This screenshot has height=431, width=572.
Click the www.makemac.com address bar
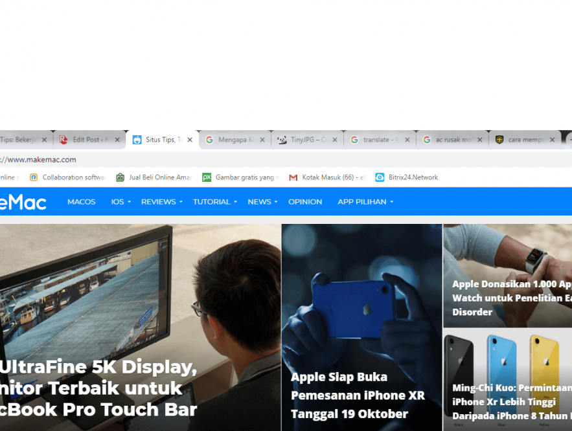pyautogui.click(x=286, y=160)
